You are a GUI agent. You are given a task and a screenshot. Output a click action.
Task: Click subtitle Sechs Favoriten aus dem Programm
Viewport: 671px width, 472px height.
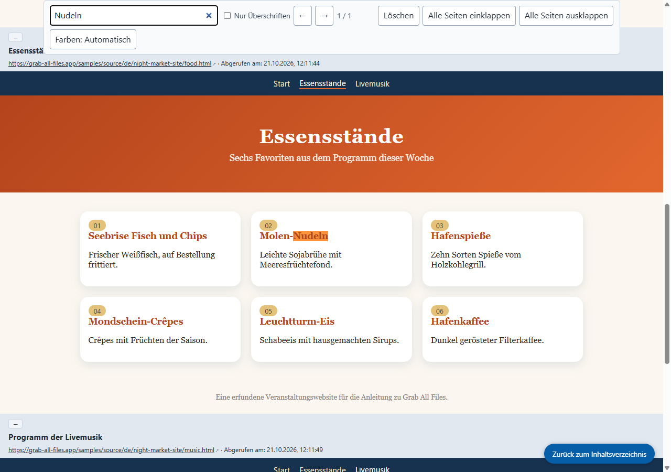[x=331, y=158]
